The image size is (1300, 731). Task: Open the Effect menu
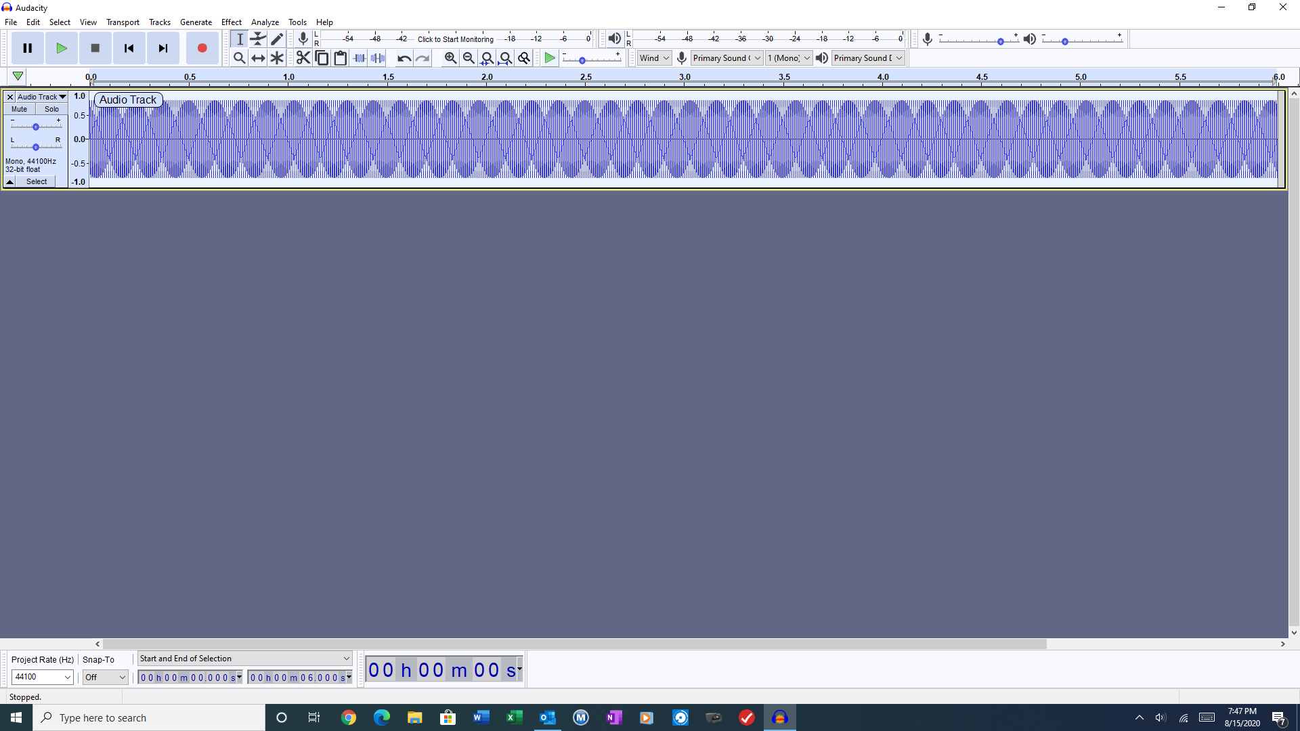232,22
